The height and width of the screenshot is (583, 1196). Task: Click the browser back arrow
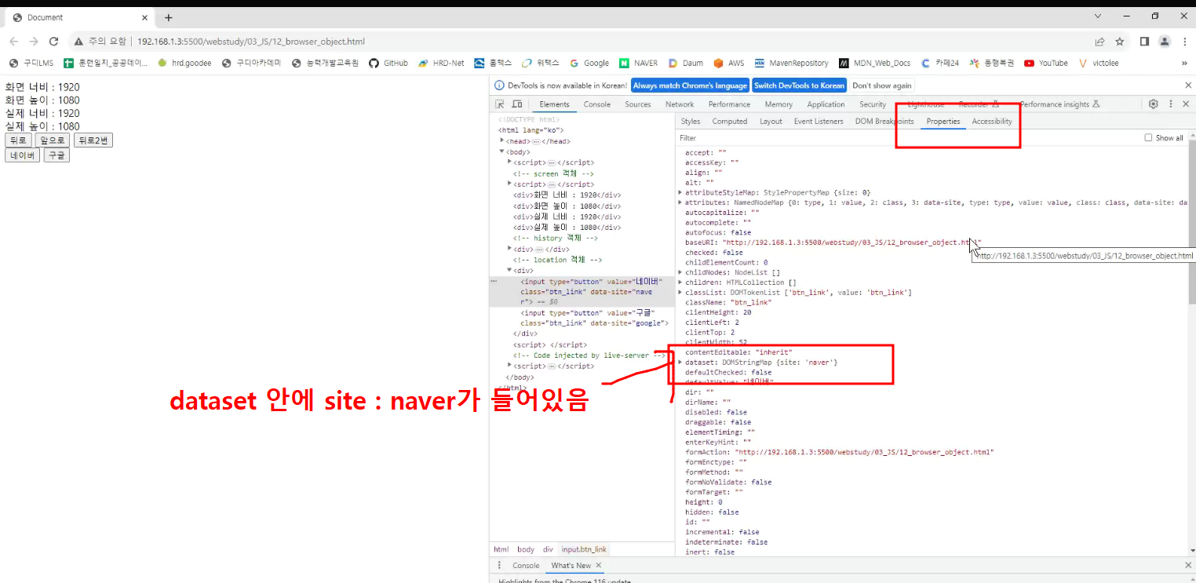click(13, 42)
